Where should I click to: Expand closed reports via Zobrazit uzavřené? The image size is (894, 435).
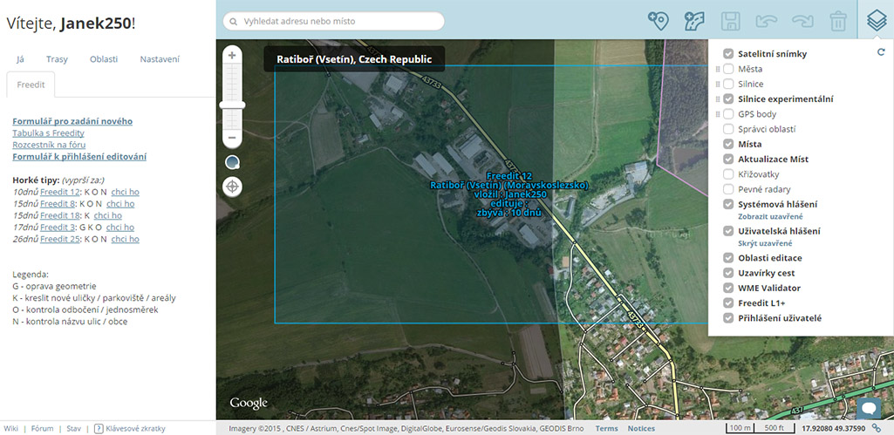770,216
